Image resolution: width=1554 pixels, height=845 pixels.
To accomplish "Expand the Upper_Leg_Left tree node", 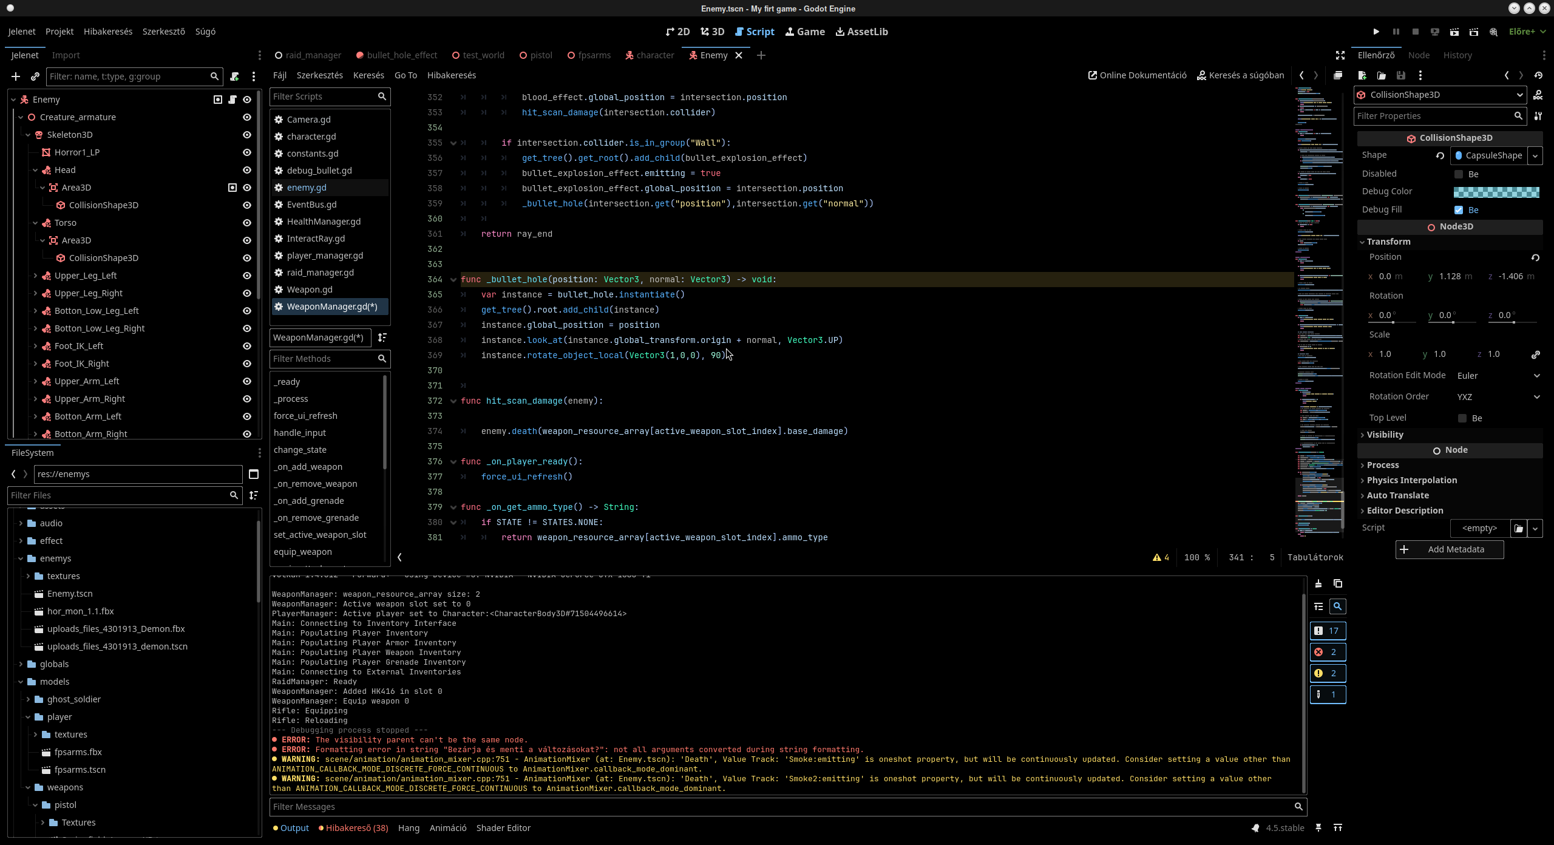I will (35, 276).
